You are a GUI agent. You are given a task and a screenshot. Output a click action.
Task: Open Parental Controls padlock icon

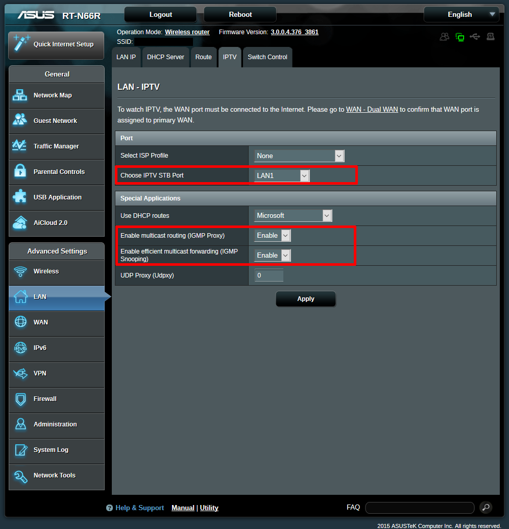pyautogui.click(x=20, y=171)
